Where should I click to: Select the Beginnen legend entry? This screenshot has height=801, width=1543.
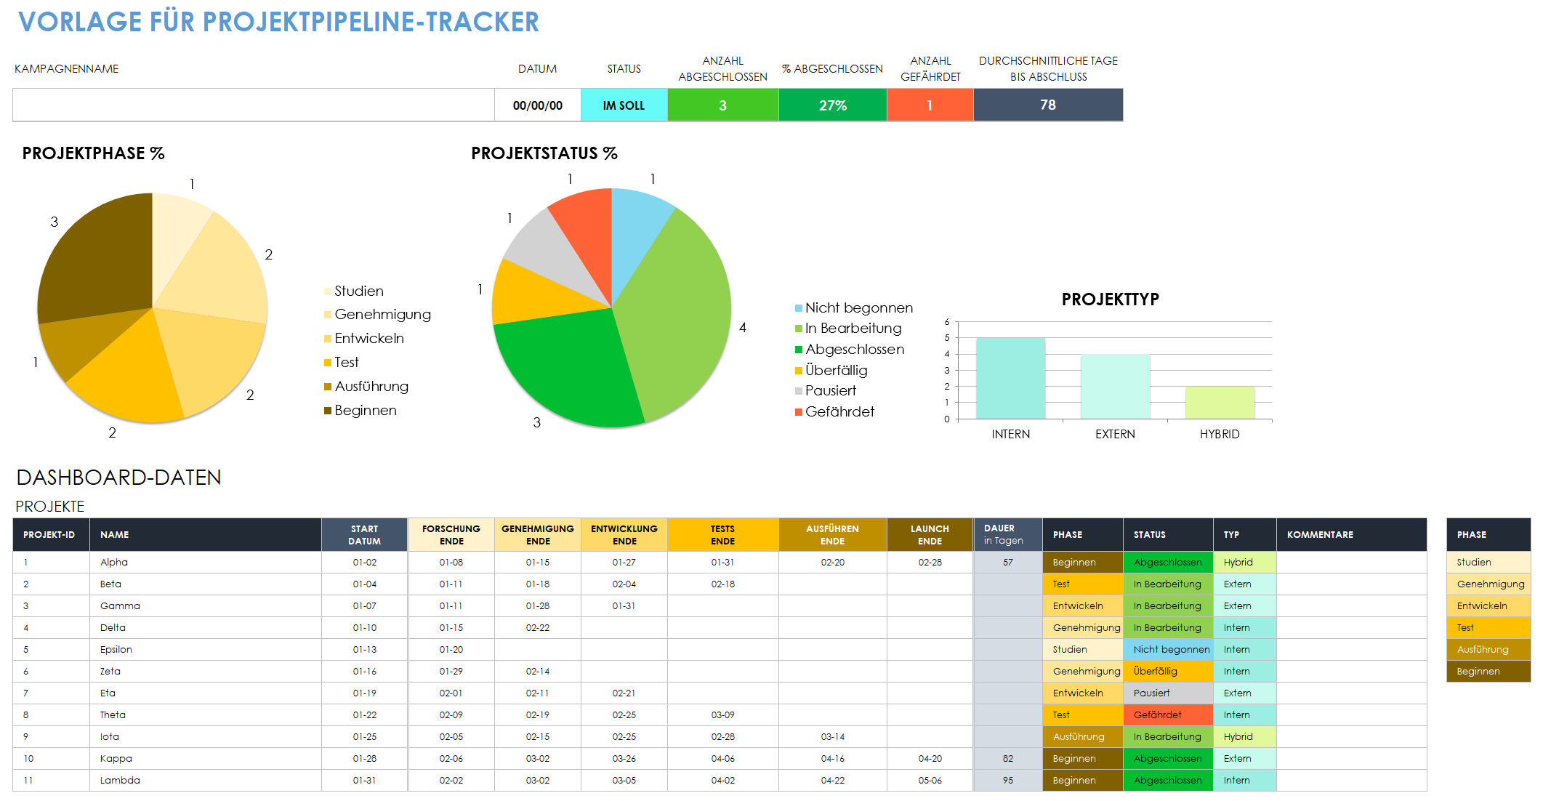[x=360, y=411]
